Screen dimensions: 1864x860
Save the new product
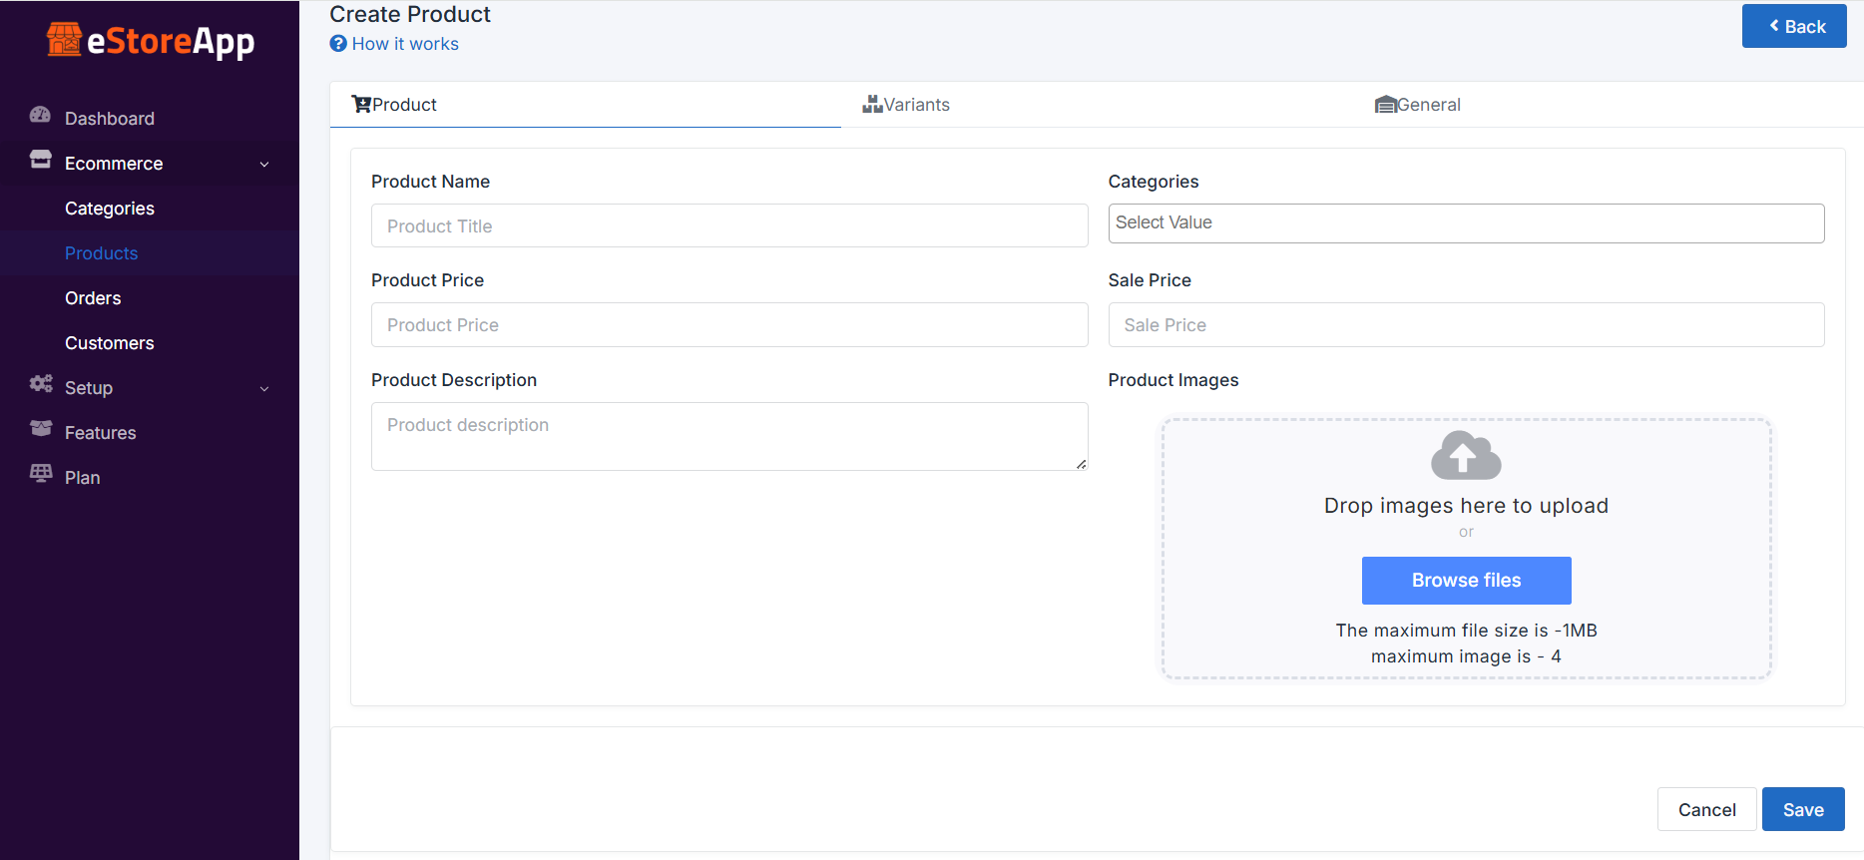1803,809
